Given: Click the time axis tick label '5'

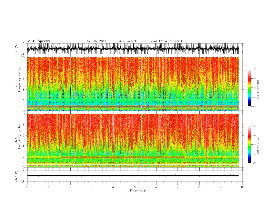Looking at the screenshot, I should coord(135,187).
